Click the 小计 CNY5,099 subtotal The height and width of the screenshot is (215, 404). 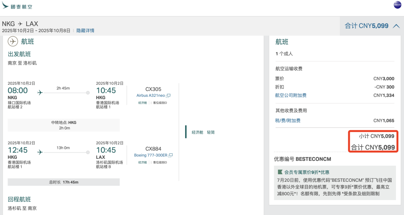tap(376, 136)
